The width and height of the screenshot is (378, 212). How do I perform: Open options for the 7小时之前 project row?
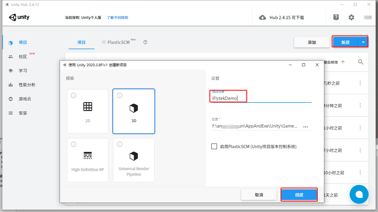tap(360, 150)
